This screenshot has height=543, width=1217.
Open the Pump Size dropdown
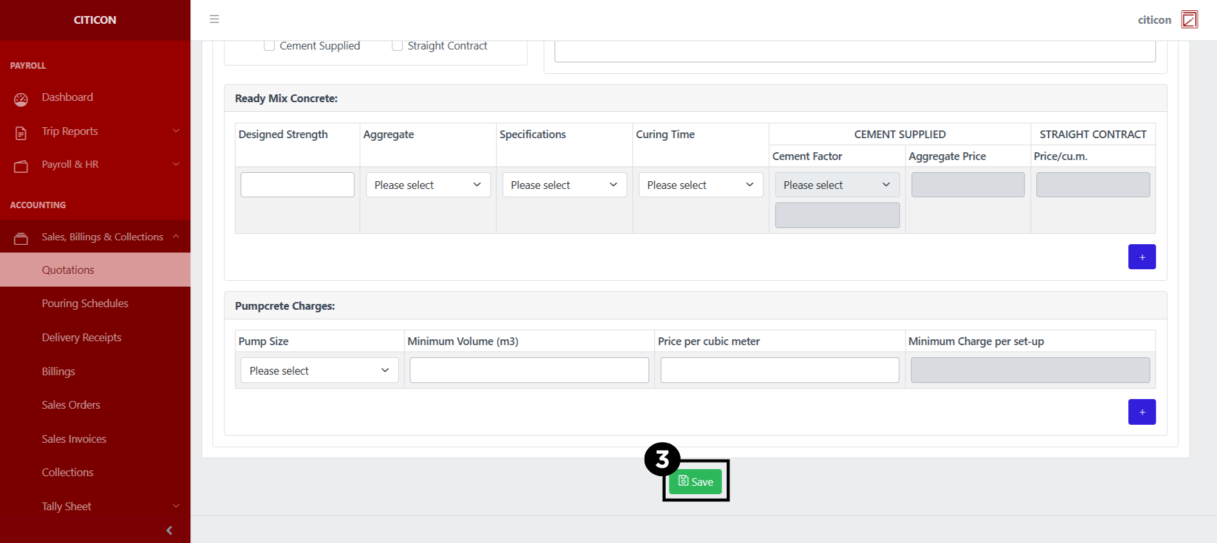click(x=319, y=371)
